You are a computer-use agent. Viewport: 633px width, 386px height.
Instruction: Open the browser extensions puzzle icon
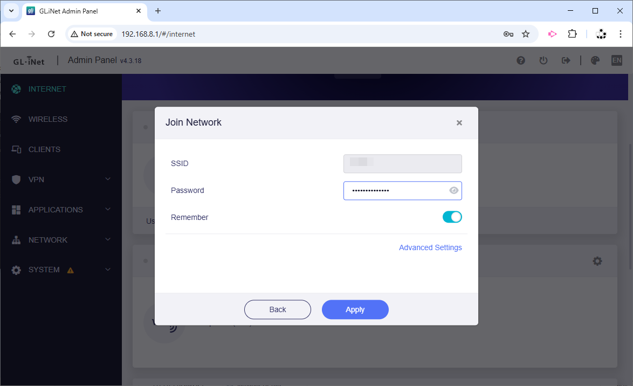573,34
